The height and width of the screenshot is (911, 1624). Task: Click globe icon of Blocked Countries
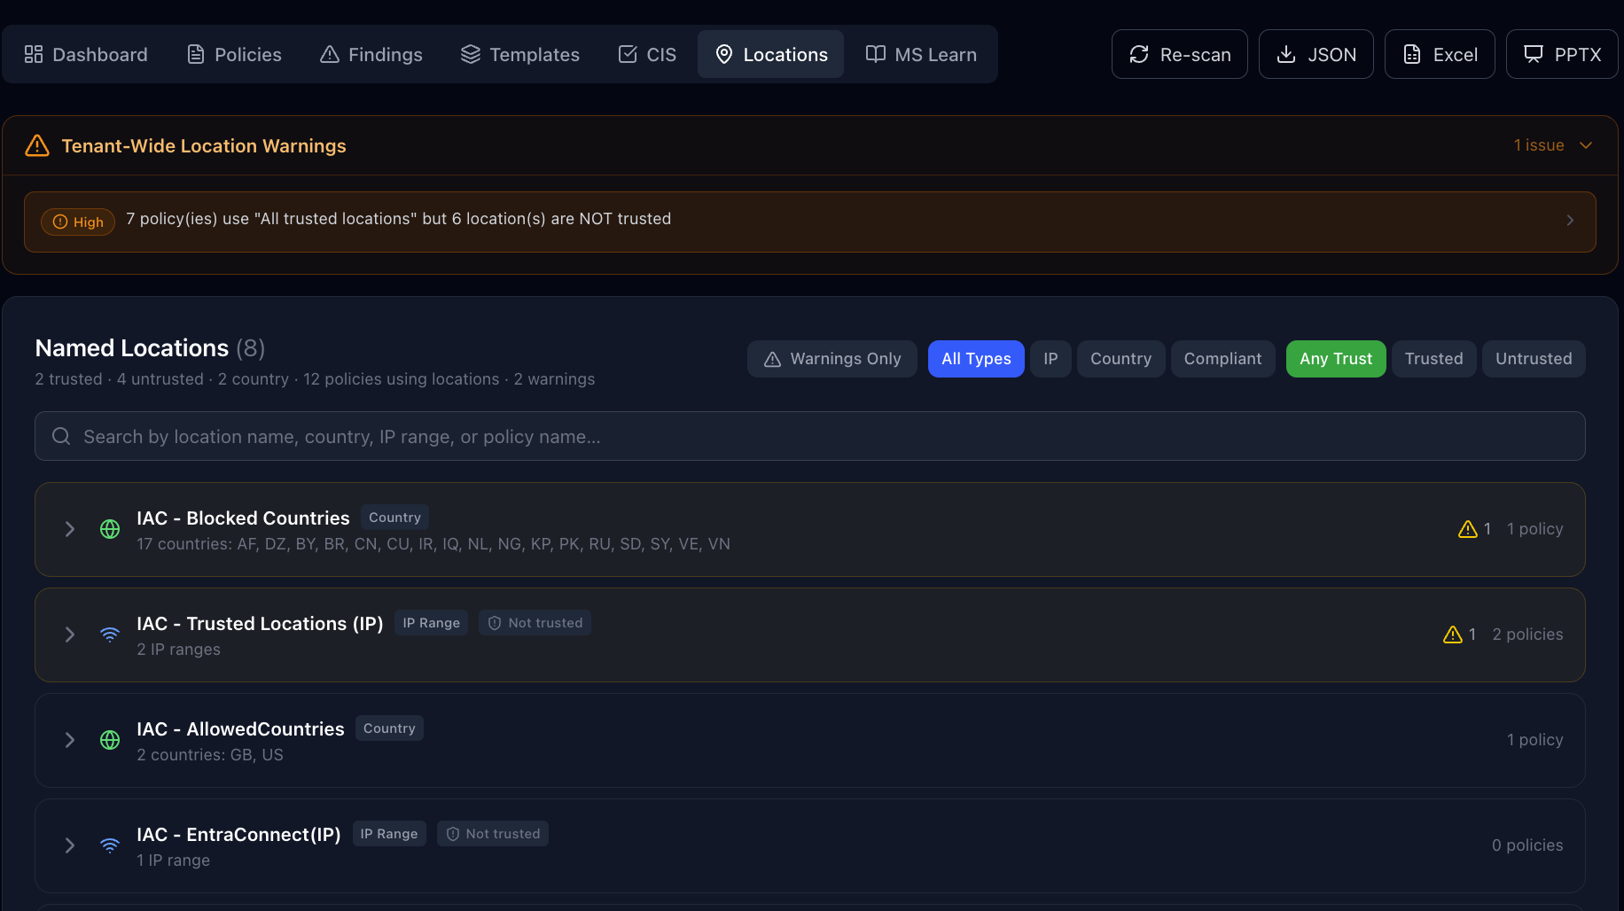pos(110,529)
